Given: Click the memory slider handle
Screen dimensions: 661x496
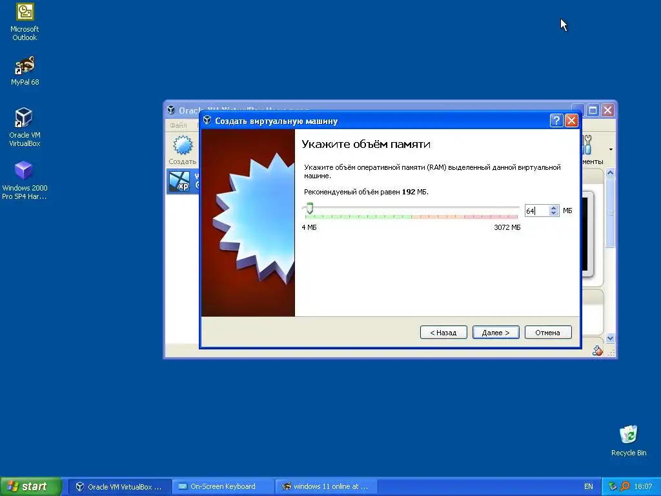Looking at the screenshot, I should pos(310,208).
